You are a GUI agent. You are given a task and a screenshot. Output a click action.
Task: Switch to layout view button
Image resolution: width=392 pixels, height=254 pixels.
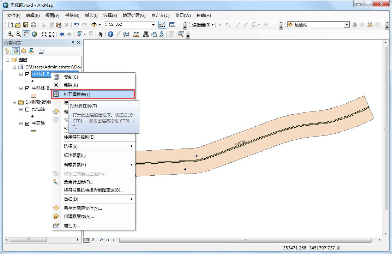click(93, 240)
